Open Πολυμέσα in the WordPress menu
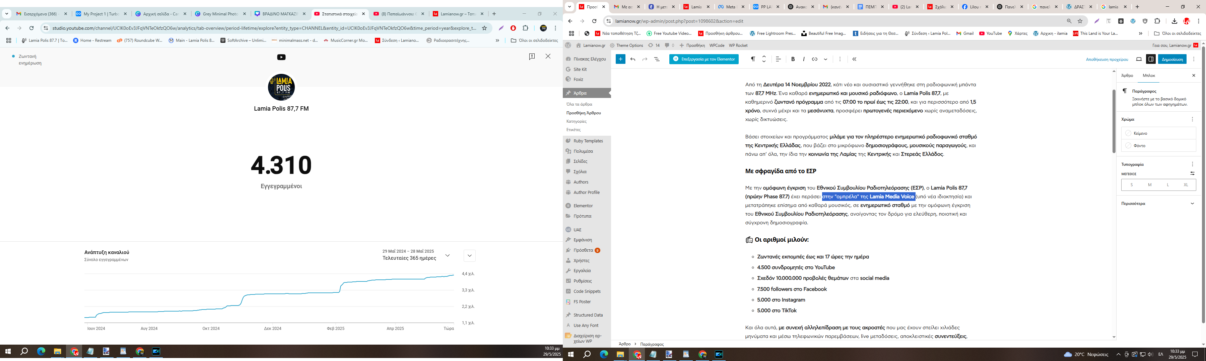Image resolution: width=1206 pixels, height=361 pixels. pyautogui.click(x=583, y=151)
